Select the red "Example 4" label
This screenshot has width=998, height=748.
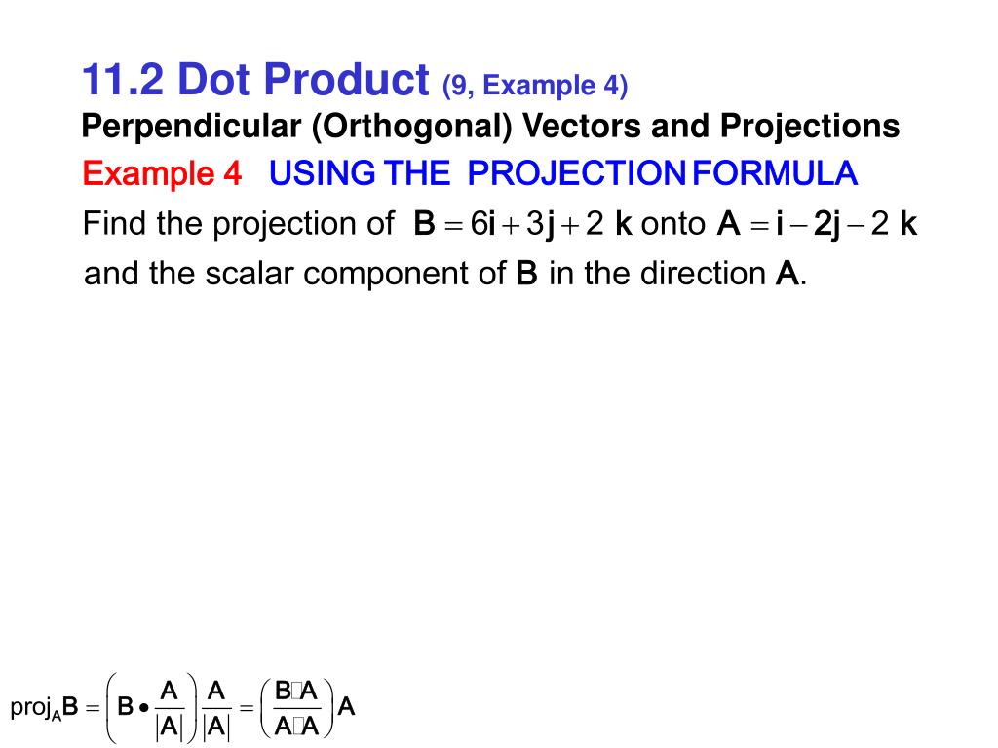(163, 173)
